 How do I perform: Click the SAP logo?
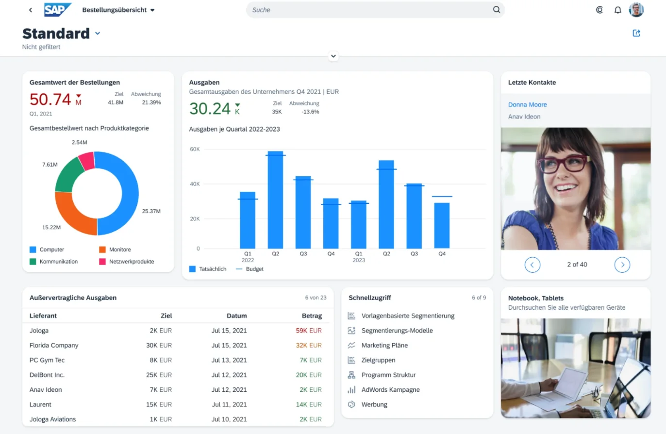pyautogui.click(x=58, y=10)
